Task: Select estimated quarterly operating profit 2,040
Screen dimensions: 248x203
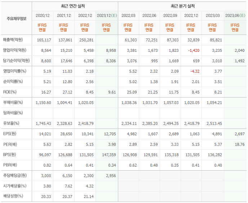Action: (x=240, y=50)
